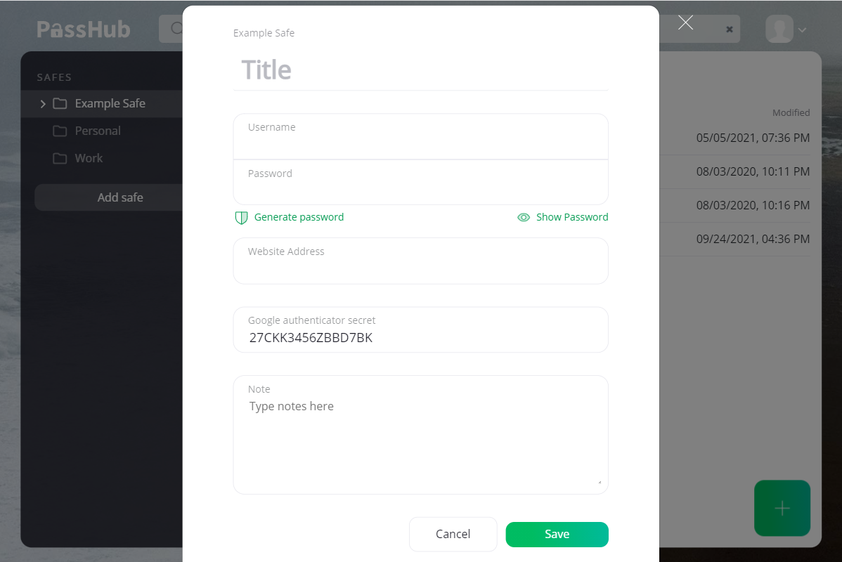
Task: Save the new entry
Action: [557, 535]
